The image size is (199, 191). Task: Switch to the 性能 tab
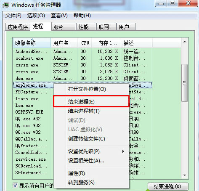tap(86, 27)
